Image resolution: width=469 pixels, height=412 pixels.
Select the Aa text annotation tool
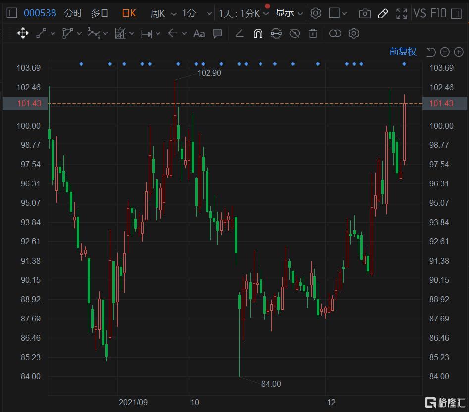pyautogui.click(x=199, y=34)
